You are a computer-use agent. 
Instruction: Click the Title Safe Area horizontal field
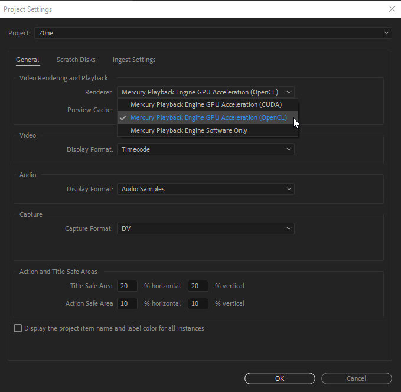[x=127, y=286]
